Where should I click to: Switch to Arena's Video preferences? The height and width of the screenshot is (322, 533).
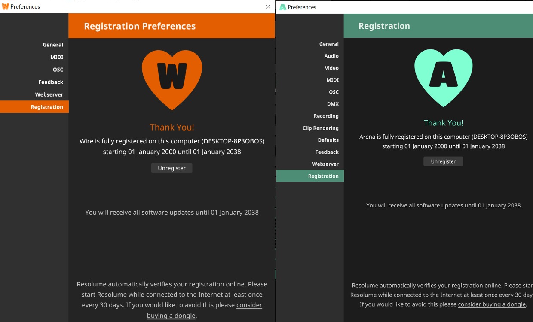pyautogui.click(x=331, y=68)
